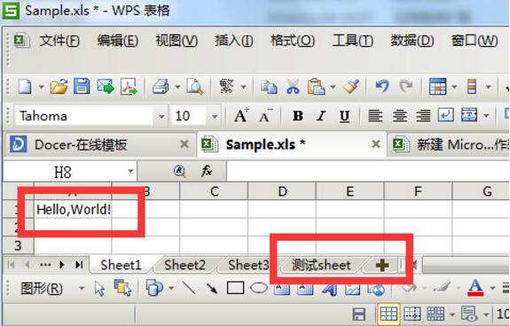The image size is (510, 326).
Task: Add a new sheet with plus button
Action: [x=382, y=265]
